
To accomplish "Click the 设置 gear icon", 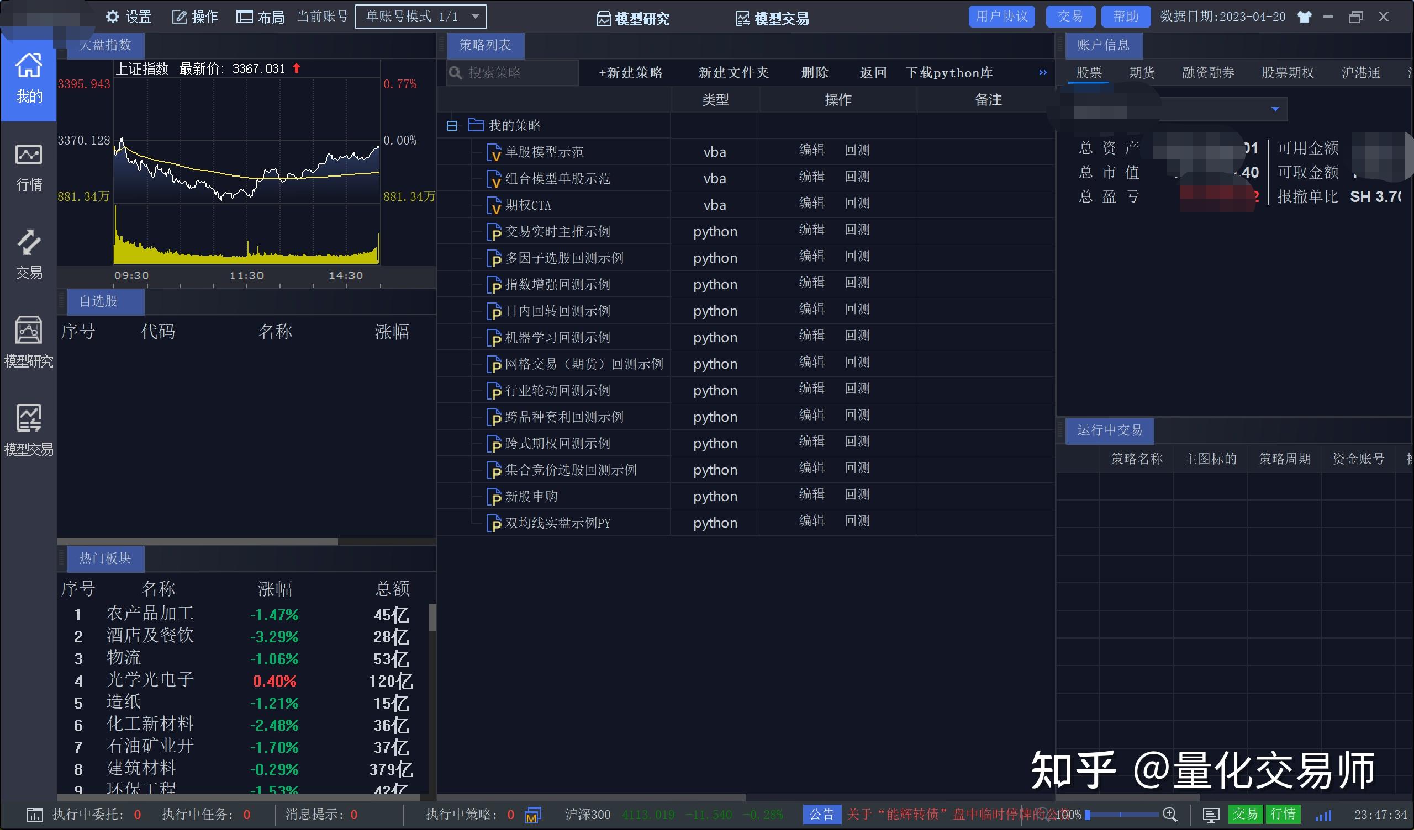I will click(112, 16).
